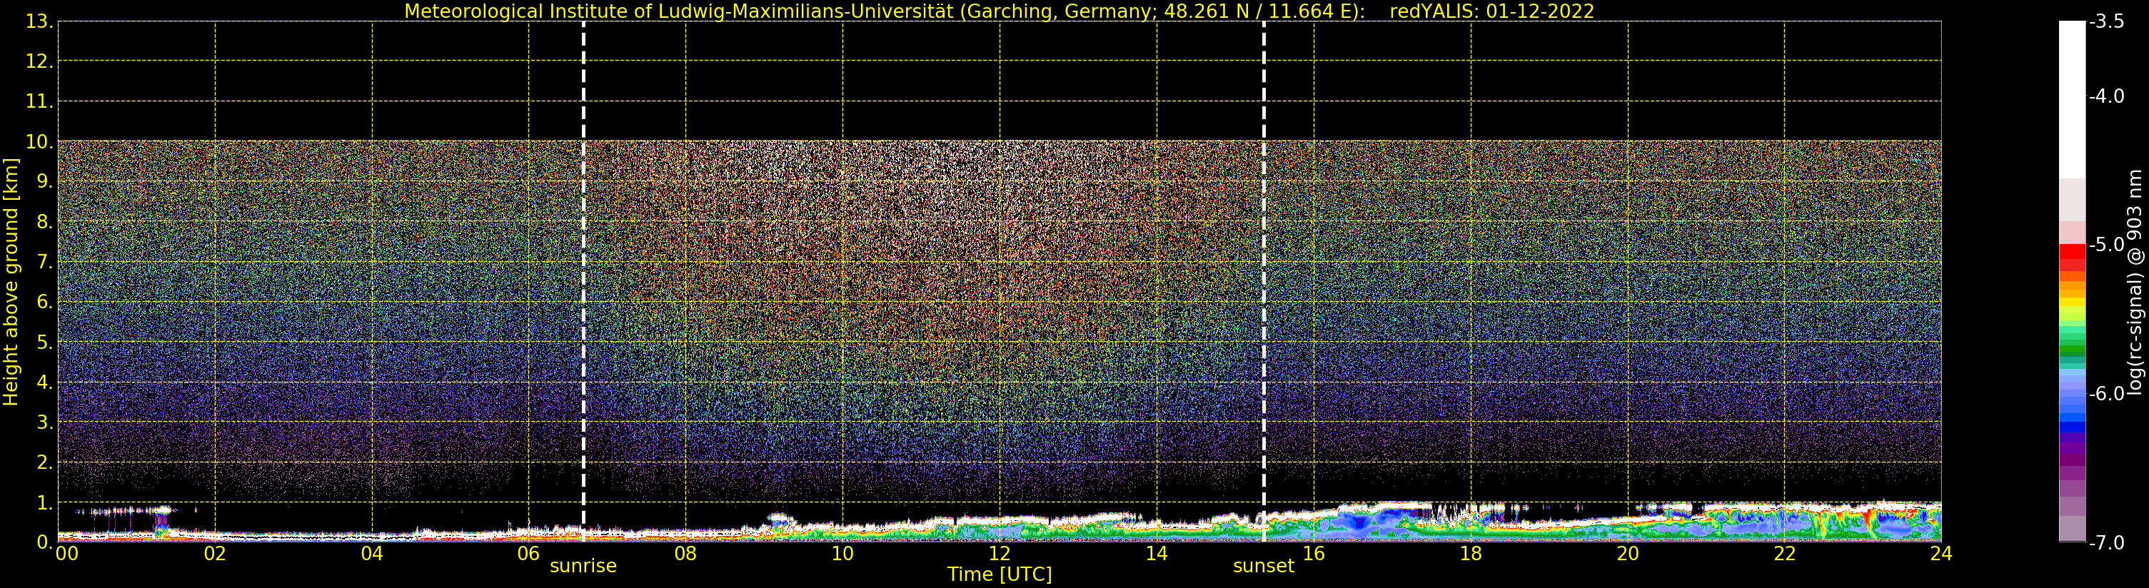The width and height of the screenshot is (2149, 588).
Task: Click the height-axis tick label '8.'
Action: pyautogui.click(x=45, y=222)
